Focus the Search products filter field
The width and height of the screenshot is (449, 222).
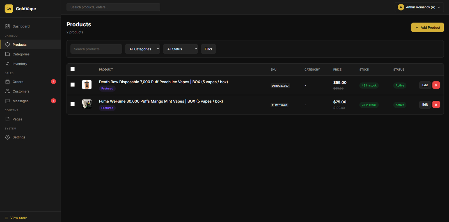[96, 49]
